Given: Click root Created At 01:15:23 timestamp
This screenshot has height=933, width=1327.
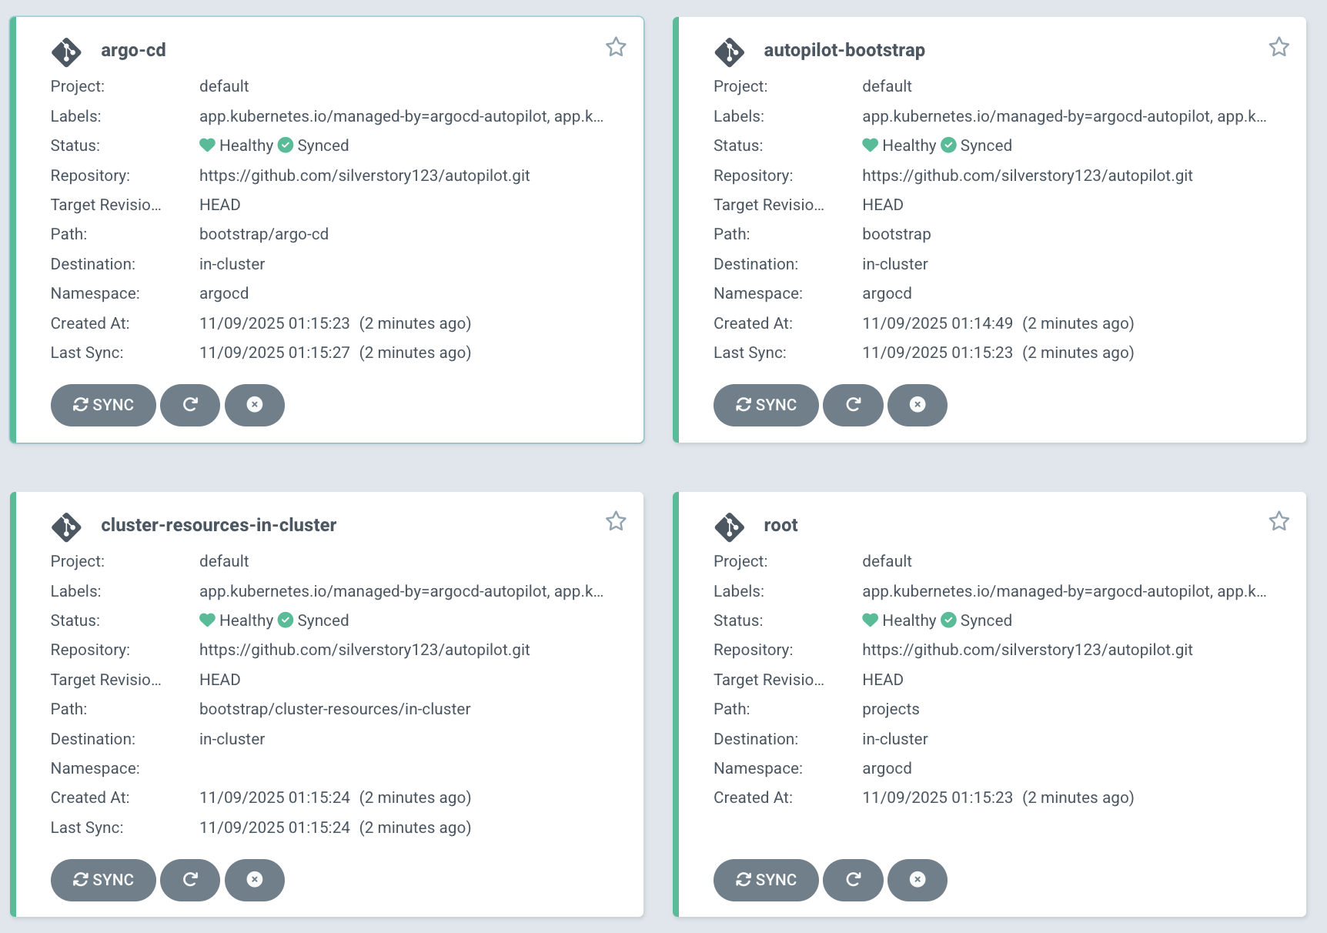Looking at the screenshot, I should click(938, 798).
